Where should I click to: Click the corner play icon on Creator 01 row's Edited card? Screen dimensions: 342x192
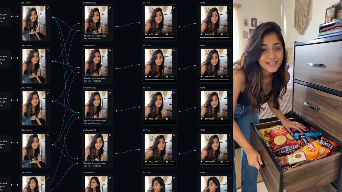tap(174, 8)
